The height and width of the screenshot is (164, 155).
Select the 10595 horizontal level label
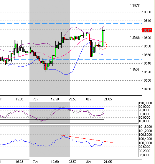[x=135, y=37]
